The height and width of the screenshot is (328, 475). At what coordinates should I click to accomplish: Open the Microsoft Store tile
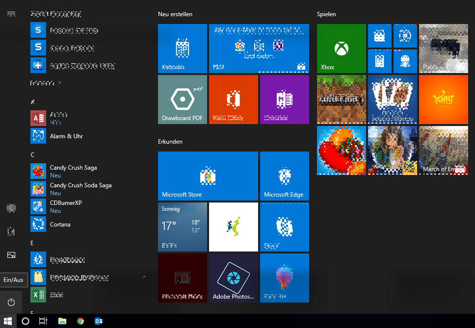coord(208,176)
